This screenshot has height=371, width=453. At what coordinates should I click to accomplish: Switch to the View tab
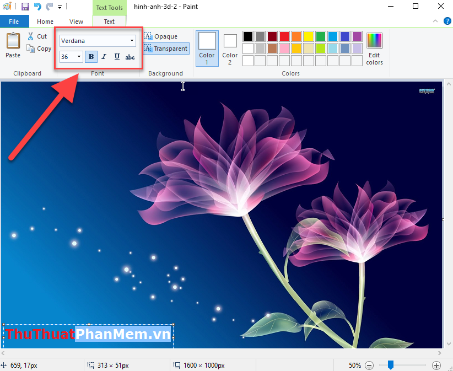click(76, 21)
